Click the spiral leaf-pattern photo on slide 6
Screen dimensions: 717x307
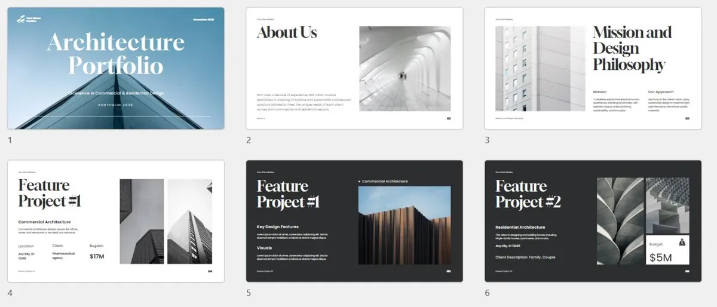coord(620,221)
